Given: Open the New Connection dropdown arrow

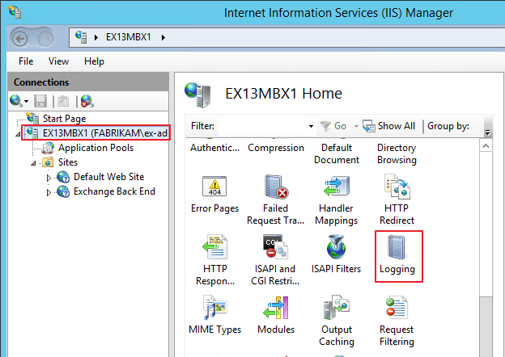Looking at the screenshot, I should [x=27, y=102].
